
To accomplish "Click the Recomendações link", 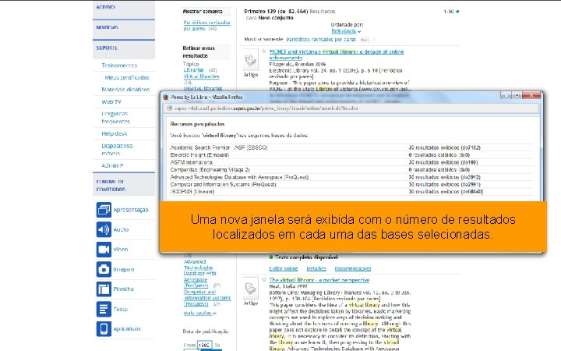I will [x=353, y=268].
